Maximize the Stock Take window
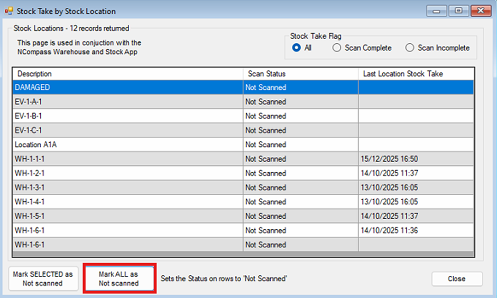 pyautogui.click(x=459, y=11)
